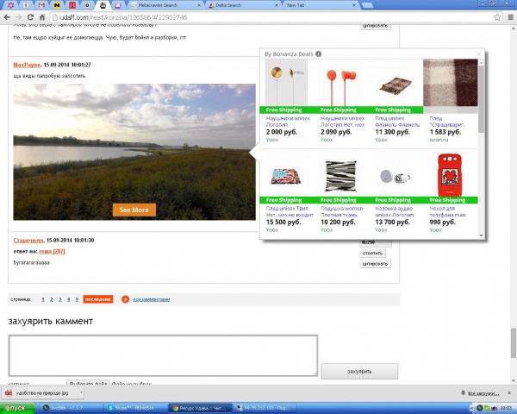Click the ad popup's vertical scrollbar thumb
This screenshot has height=414, width=517.
point(481,99)
